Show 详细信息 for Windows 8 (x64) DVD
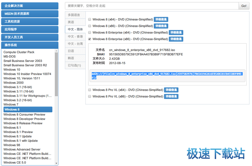Screen dimensions: 252x166 [161, 19]
